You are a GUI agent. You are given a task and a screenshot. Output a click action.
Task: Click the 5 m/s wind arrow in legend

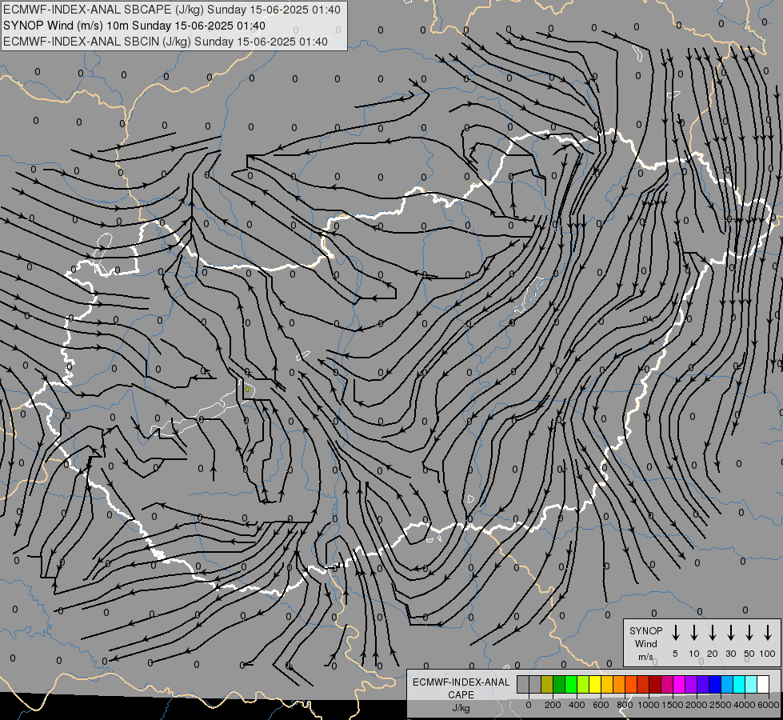(x=675, y=632)
